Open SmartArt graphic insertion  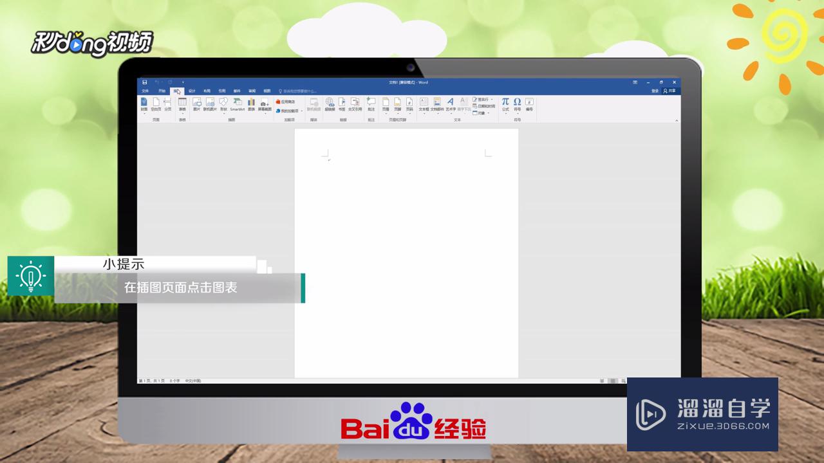[236, 103]
